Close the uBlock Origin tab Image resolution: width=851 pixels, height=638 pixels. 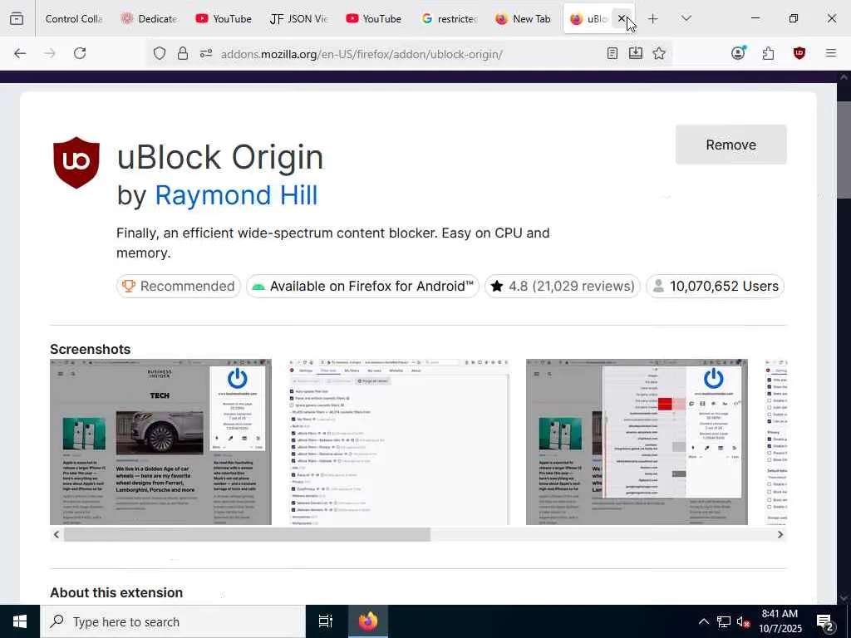coord(622,18)
